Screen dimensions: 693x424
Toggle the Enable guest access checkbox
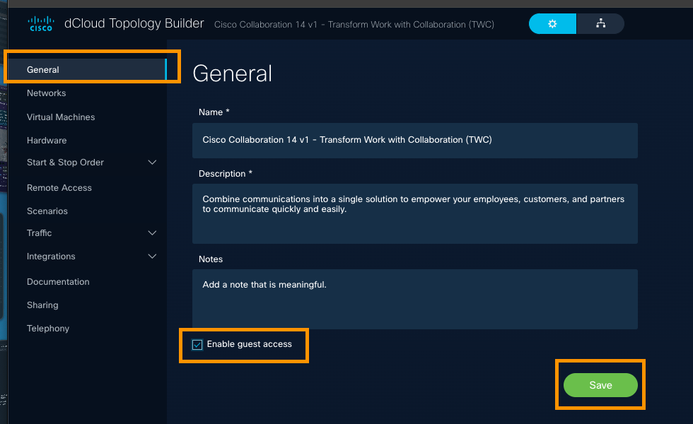197,345
